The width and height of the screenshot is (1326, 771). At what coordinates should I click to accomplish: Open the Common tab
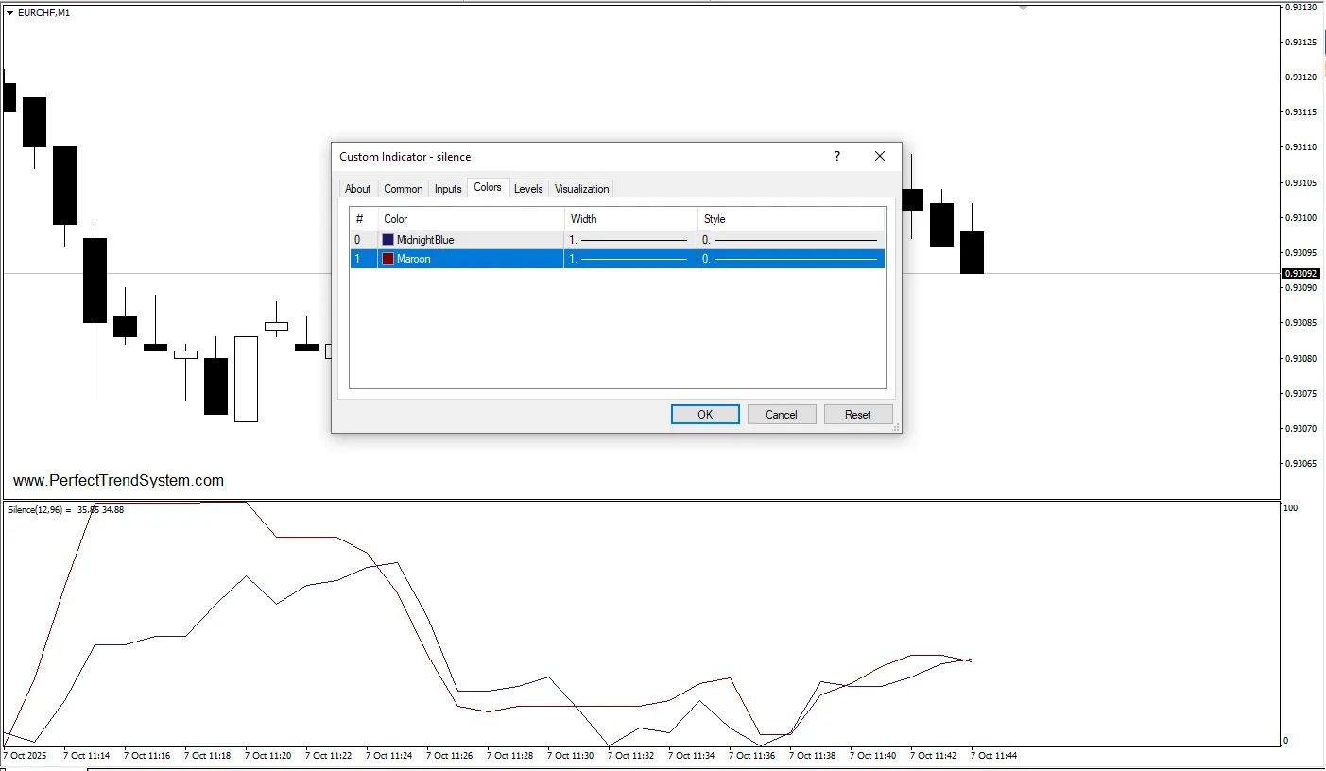404,189
